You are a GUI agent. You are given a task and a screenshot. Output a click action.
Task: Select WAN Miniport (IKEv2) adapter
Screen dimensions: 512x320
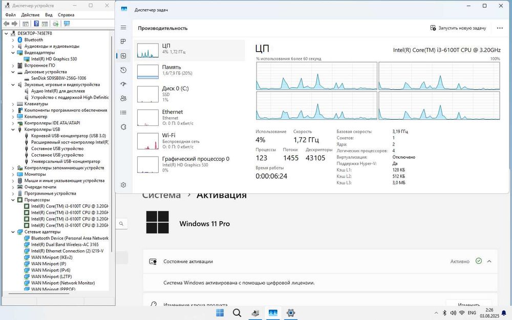click(x=52, y=258)
